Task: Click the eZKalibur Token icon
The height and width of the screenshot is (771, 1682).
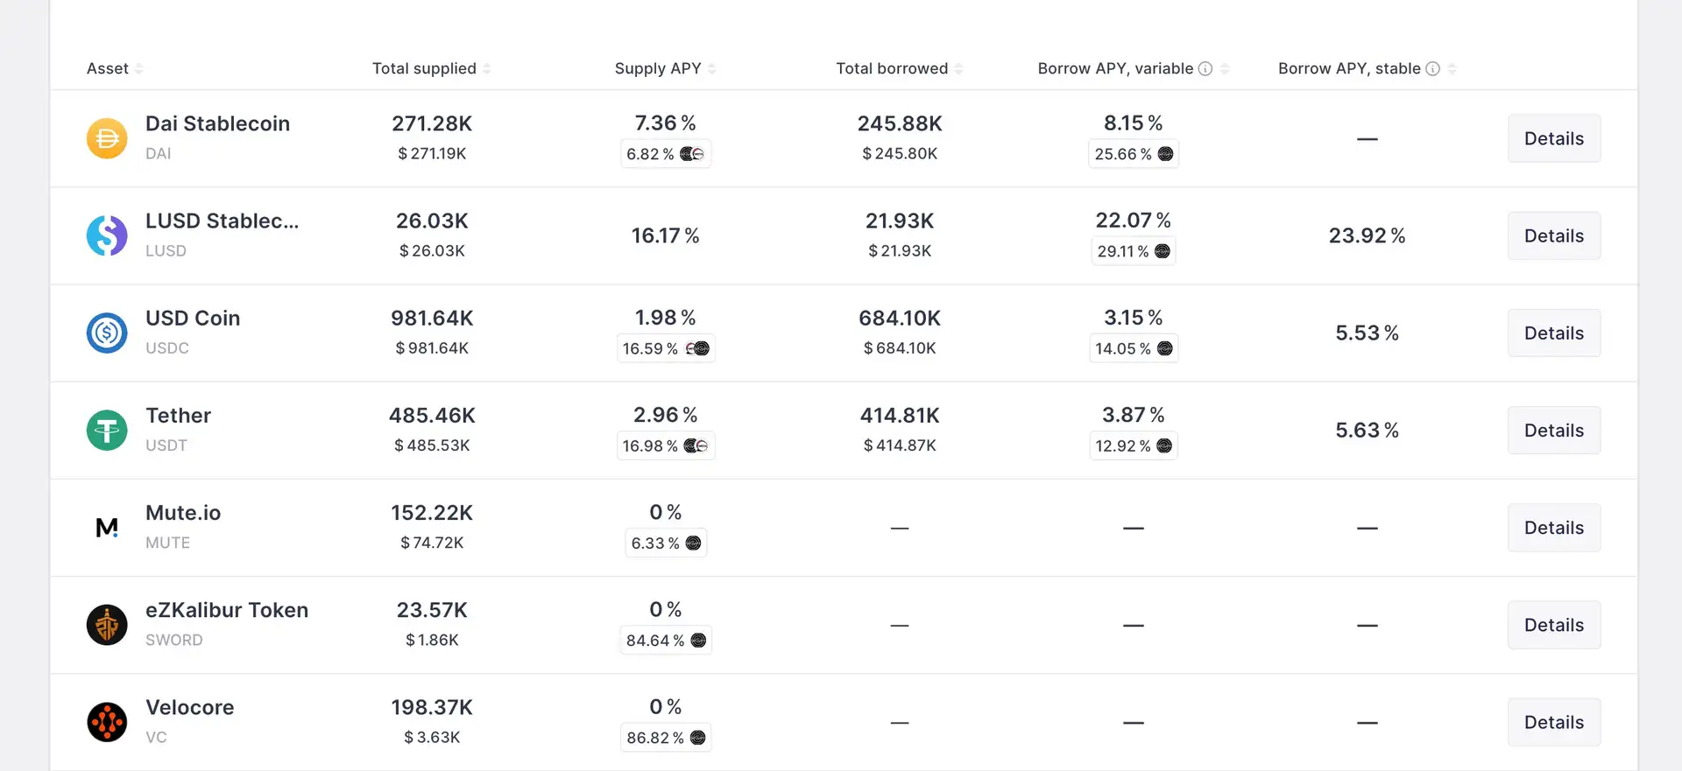Action: pos(107,625)
